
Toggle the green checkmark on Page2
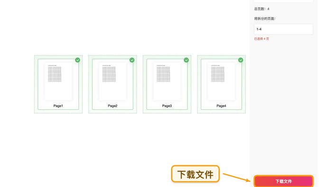click(x=132, y=60)
